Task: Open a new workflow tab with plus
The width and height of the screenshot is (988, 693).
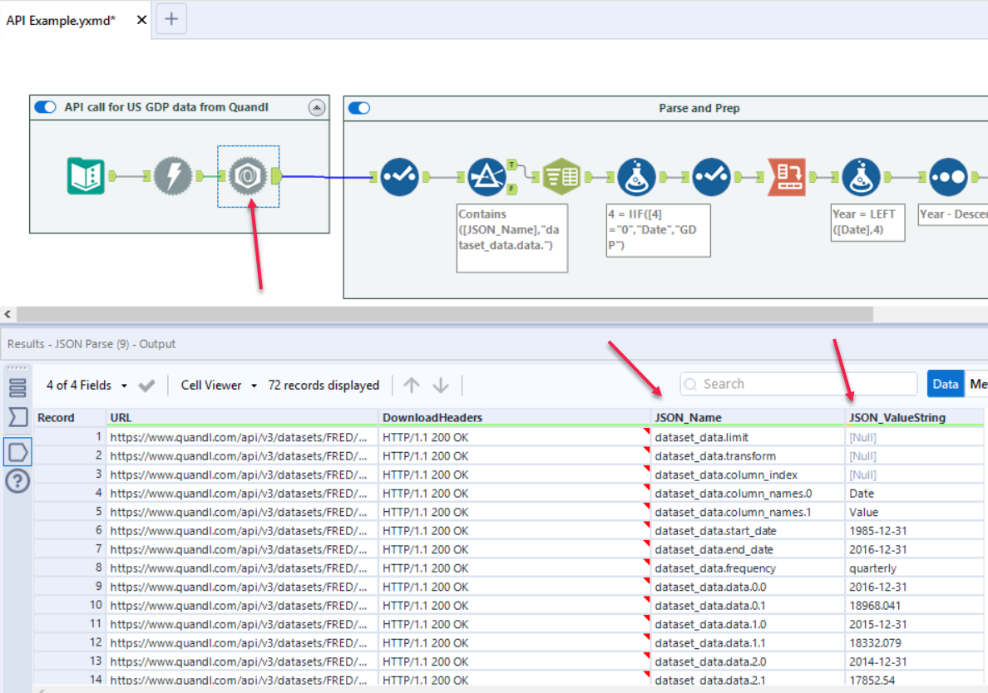Action: tap(171, 19)
